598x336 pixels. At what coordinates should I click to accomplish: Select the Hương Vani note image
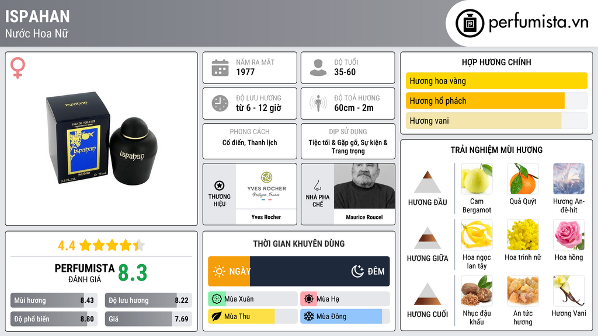pos(569,291)
